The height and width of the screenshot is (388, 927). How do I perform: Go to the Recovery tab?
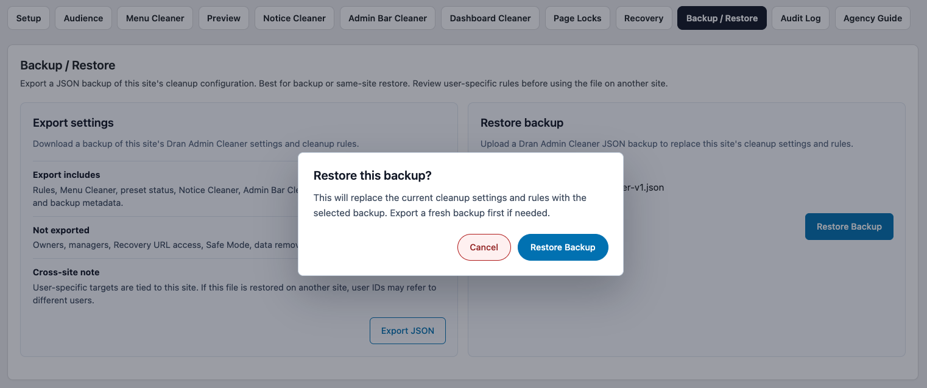(x=644, y=18)
